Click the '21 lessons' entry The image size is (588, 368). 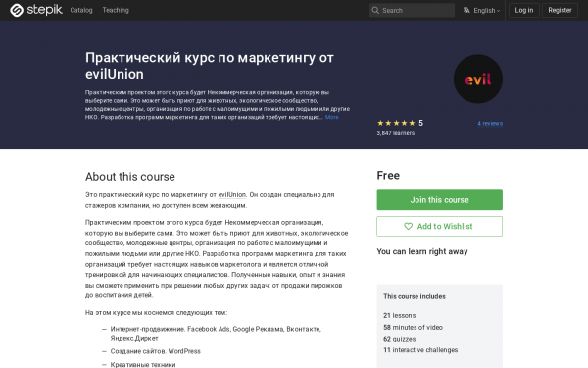[x=400, y=315]
